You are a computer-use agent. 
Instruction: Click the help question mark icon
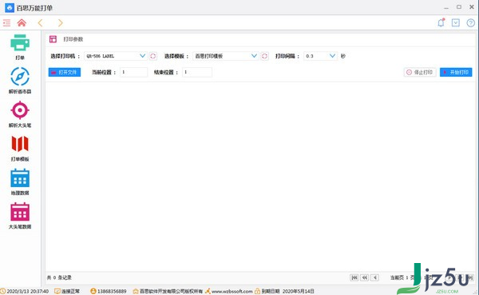click(x=470, y=23)
